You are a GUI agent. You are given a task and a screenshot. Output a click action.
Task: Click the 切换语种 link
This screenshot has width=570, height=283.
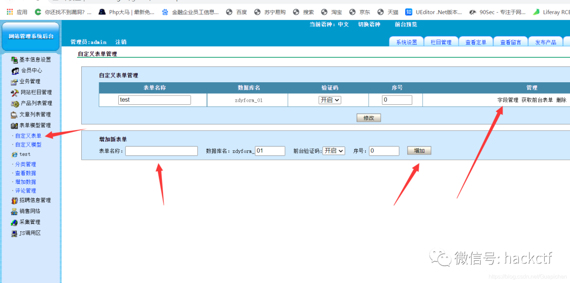[369, 25]
